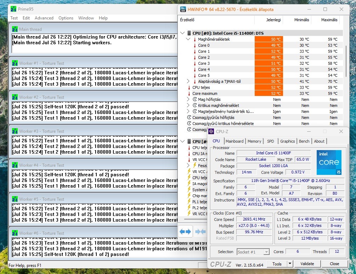
Task: Expand the Mag hőfojtás row
Action: [x=188, y=99]
